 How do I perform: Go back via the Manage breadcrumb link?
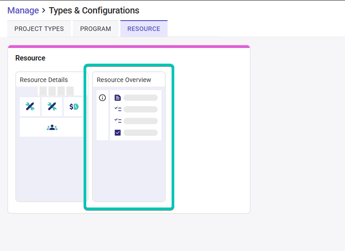[x=23, y=11]
